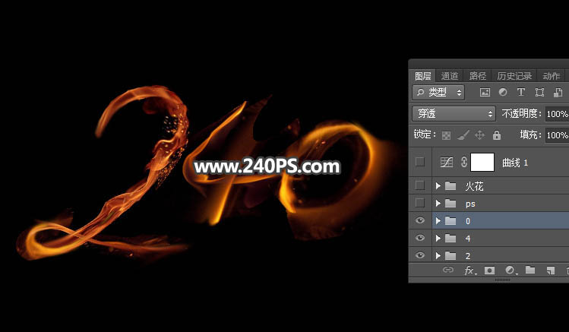Select the group name ps
The image size is (569, 332).
[x=470, y=204]
